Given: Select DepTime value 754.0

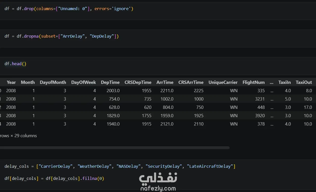Looking at the screenshot, I should 114,99.
